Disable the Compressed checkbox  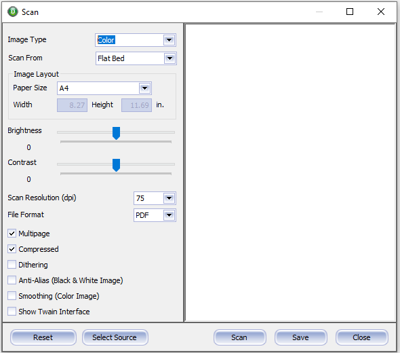pos(12,249)
